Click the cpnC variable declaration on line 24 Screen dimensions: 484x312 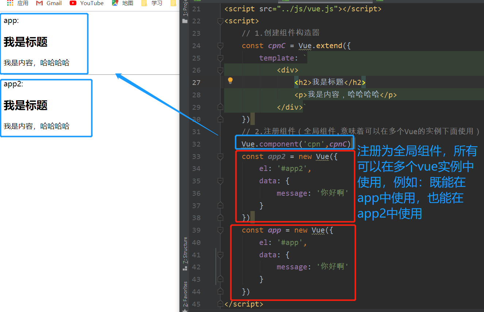click(277, 46)
